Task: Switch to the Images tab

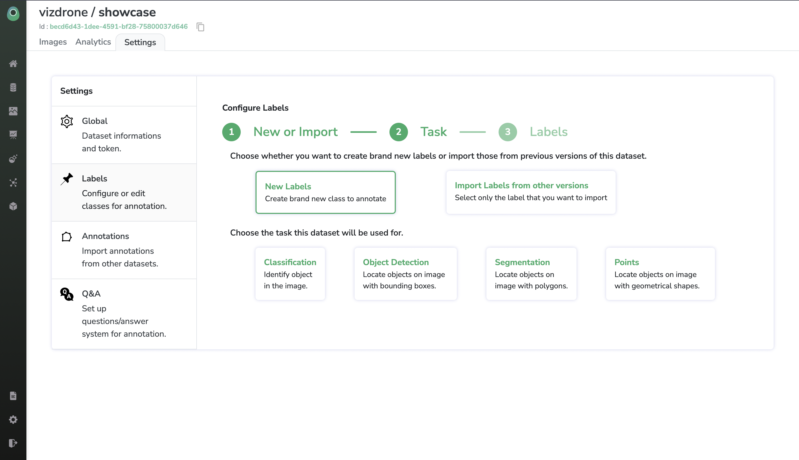Action: click(x=53, y=42)
